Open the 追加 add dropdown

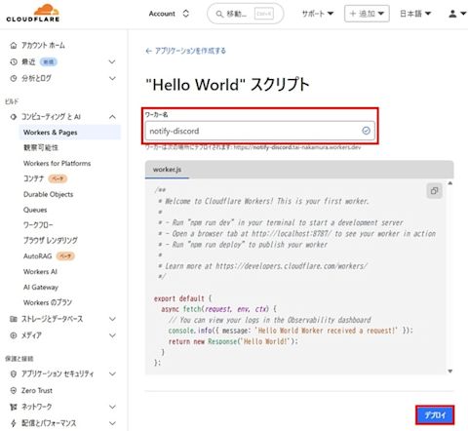click(367, 14)
